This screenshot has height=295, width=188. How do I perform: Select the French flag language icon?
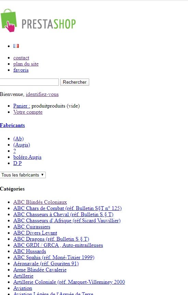[x=16, y=46]
